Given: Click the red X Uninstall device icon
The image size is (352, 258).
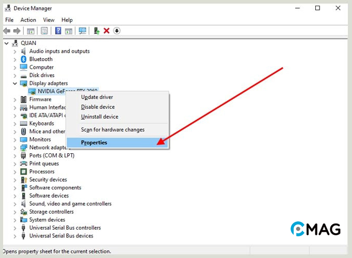Looking at the screenshot, I should pyautogui.click(x=106, y=31).
